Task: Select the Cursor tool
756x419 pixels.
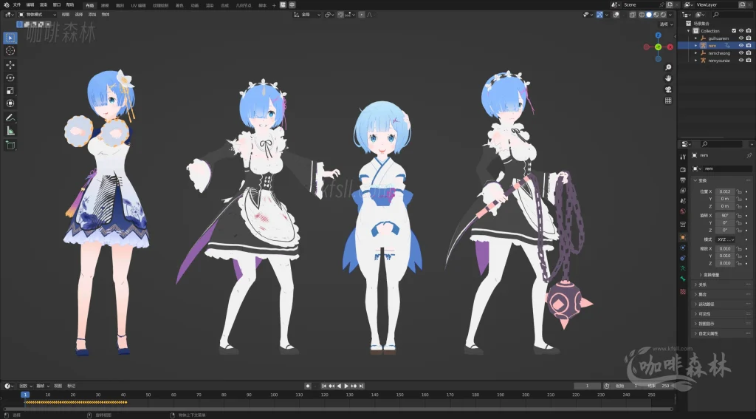Action: point(10,51)
